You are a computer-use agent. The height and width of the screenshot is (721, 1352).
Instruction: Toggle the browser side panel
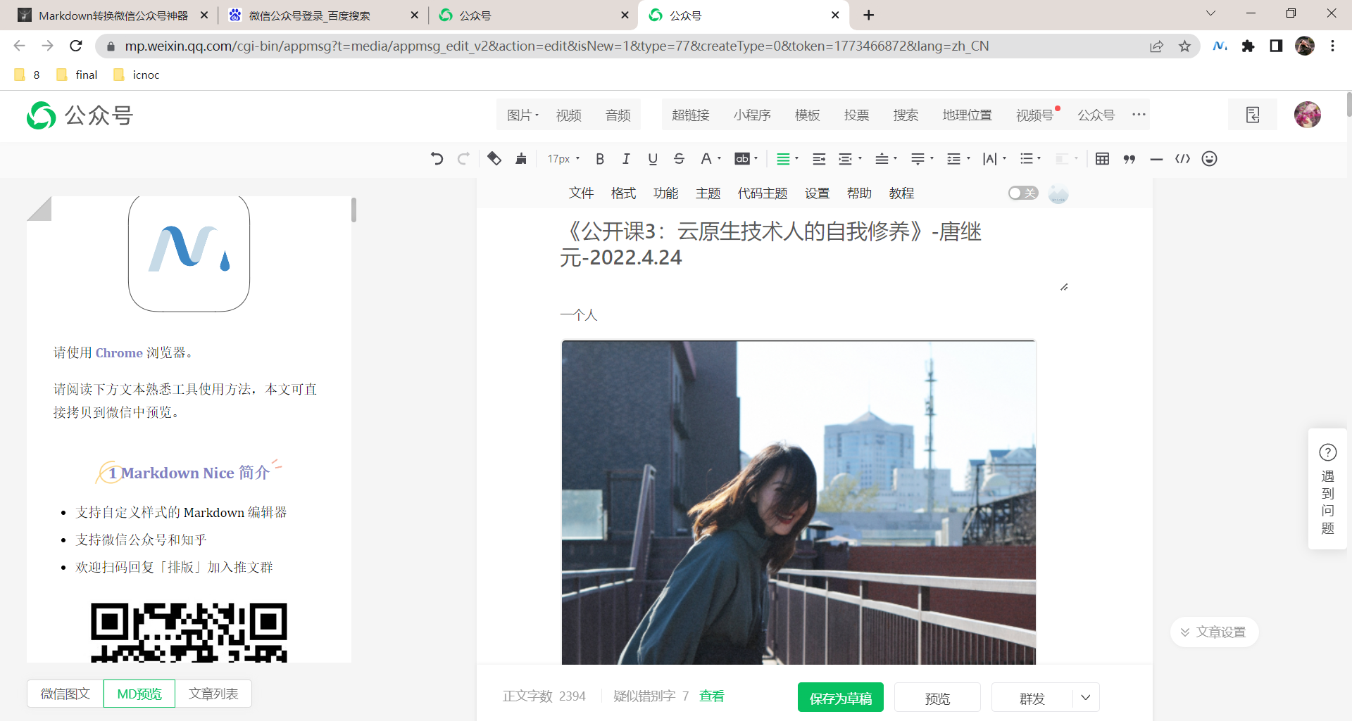[x=1276, y=46]
